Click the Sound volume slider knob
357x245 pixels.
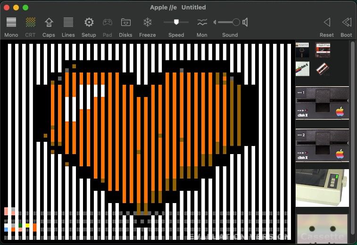[236, 22]
